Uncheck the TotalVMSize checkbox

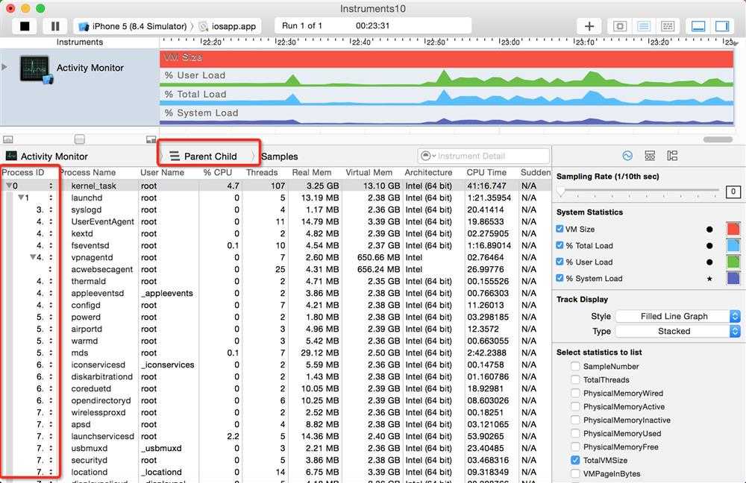pyautogui.click(x=575, y=460)
